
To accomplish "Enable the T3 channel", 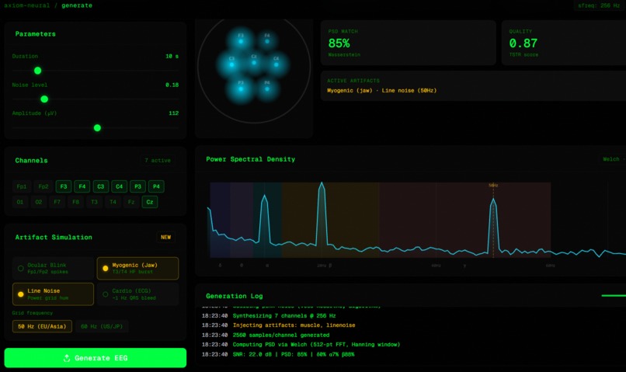I will pyautogui.click(x=94, y=202).
